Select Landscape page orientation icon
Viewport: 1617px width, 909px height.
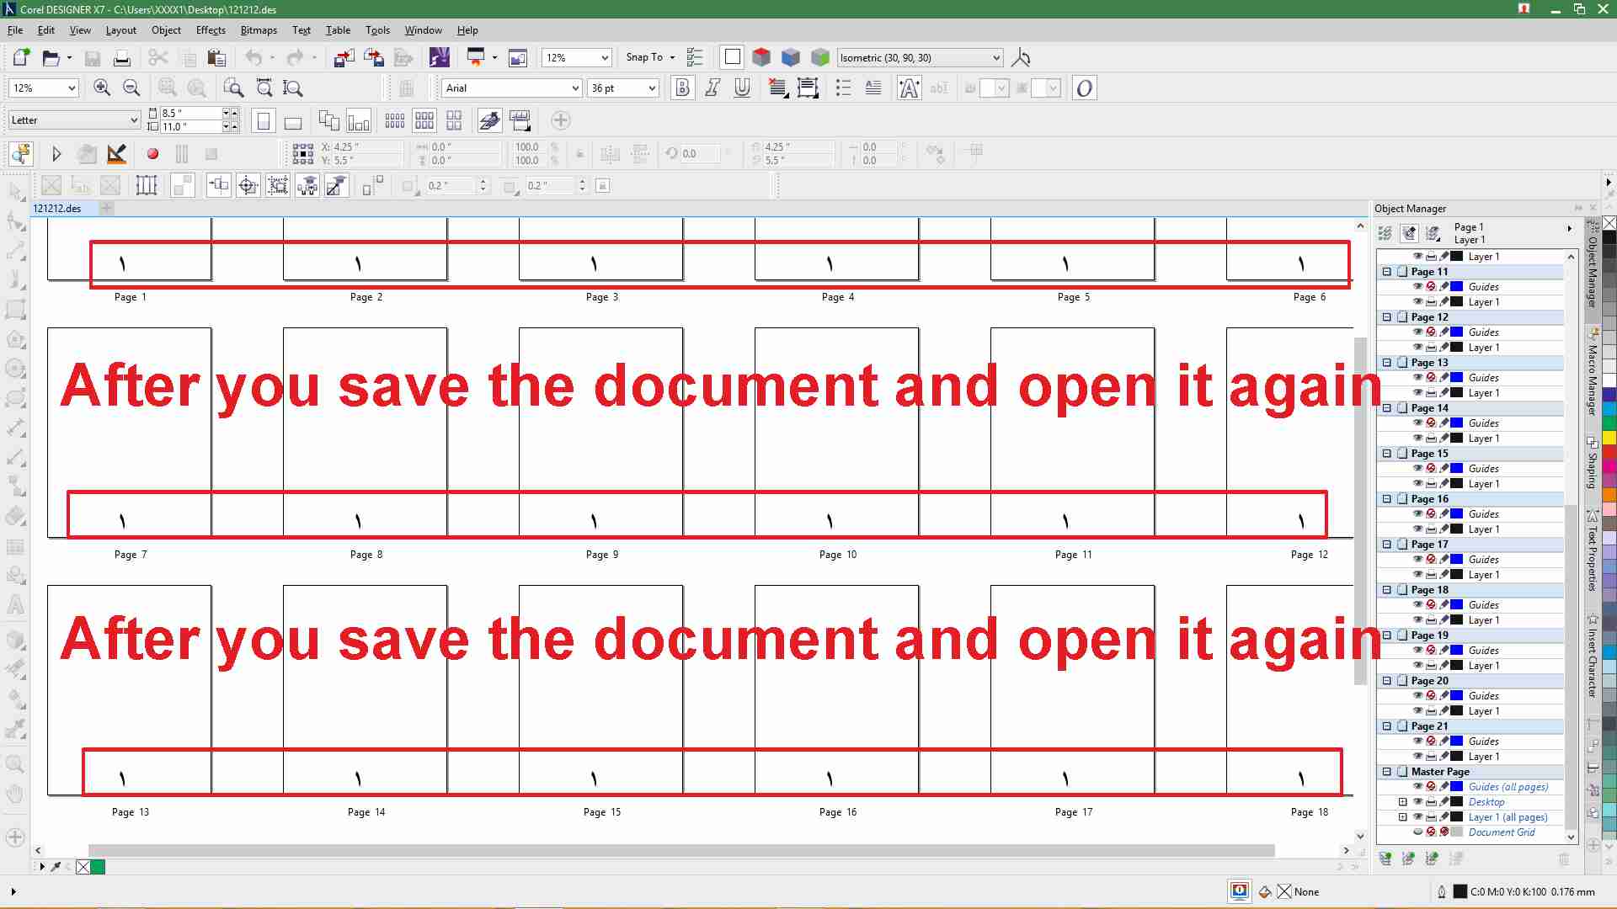click(x=293, y=122)
